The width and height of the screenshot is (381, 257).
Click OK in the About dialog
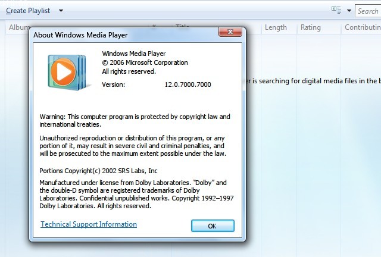click(213, 226)
